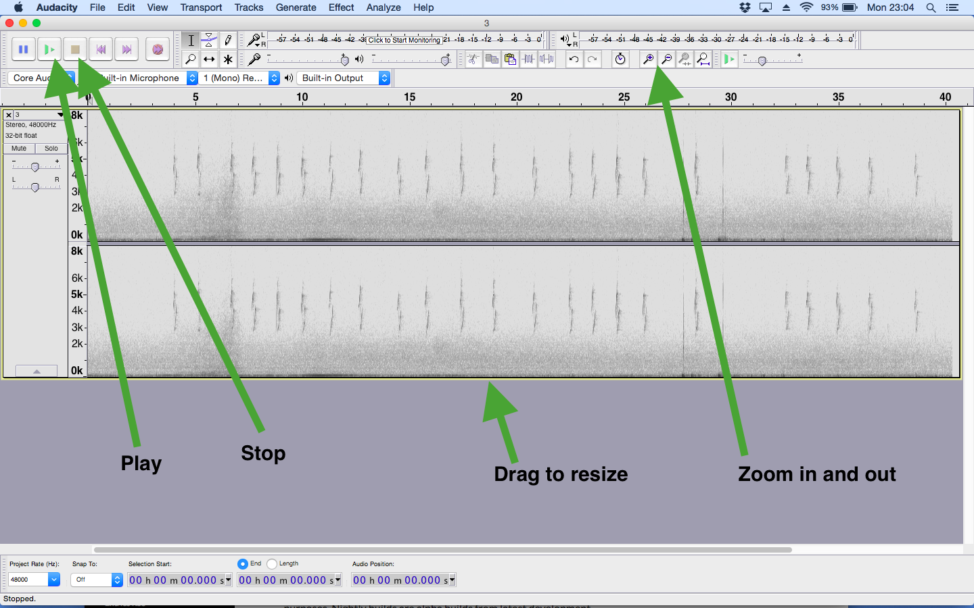Enable the Multi-Tool mode asterisk
The width and height of the screenshot is (974, 608).
[228, 59]
